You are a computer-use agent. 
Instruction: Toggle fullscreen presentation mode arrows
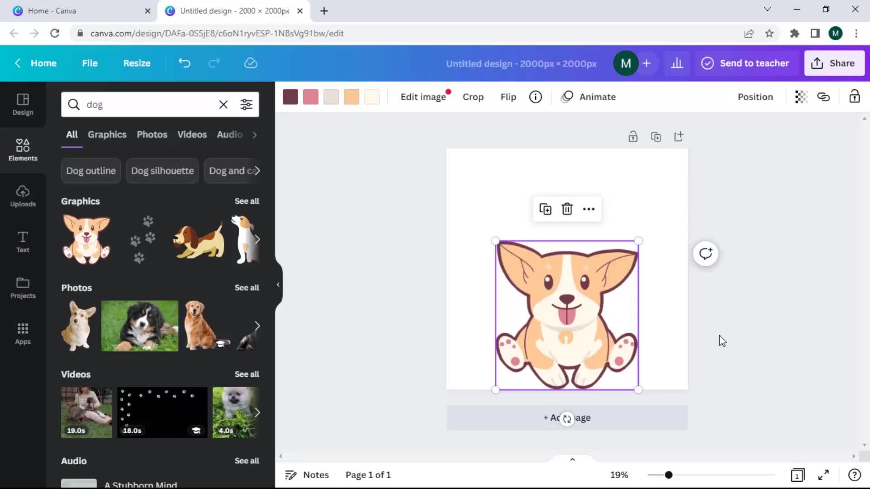coord(823,475)
